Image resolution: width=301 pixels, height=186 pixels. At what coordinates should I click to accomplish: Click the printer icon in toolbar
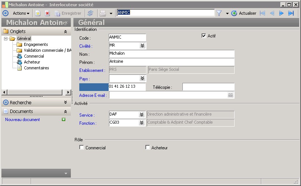103,13
